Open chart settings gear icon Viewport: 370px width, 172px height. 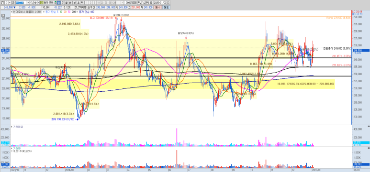coord(151,2)
